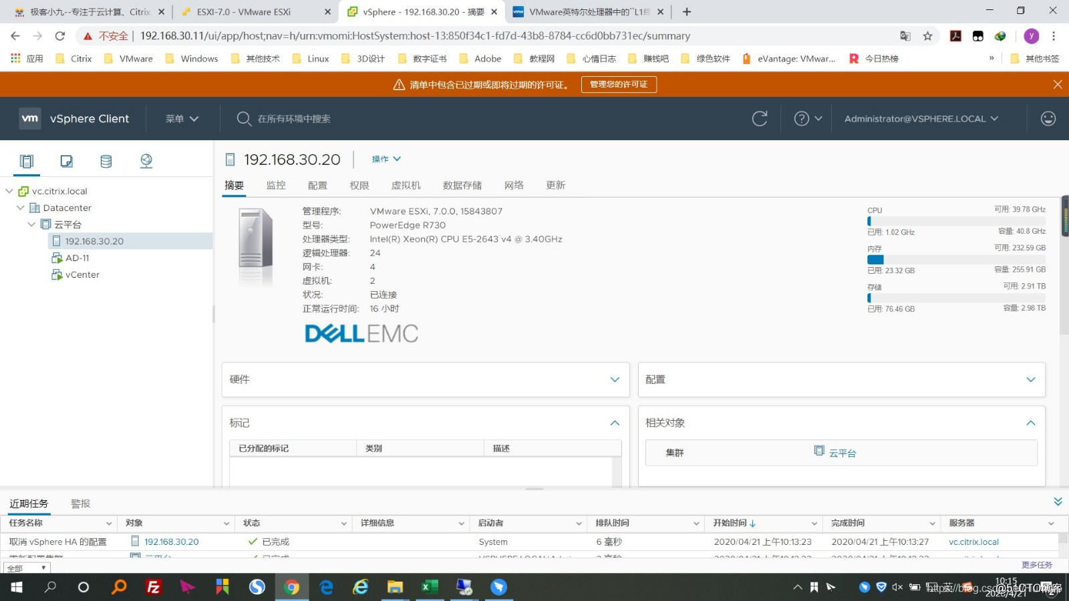Open Excel from the taskbar
1069x601 pixels.
429,587
